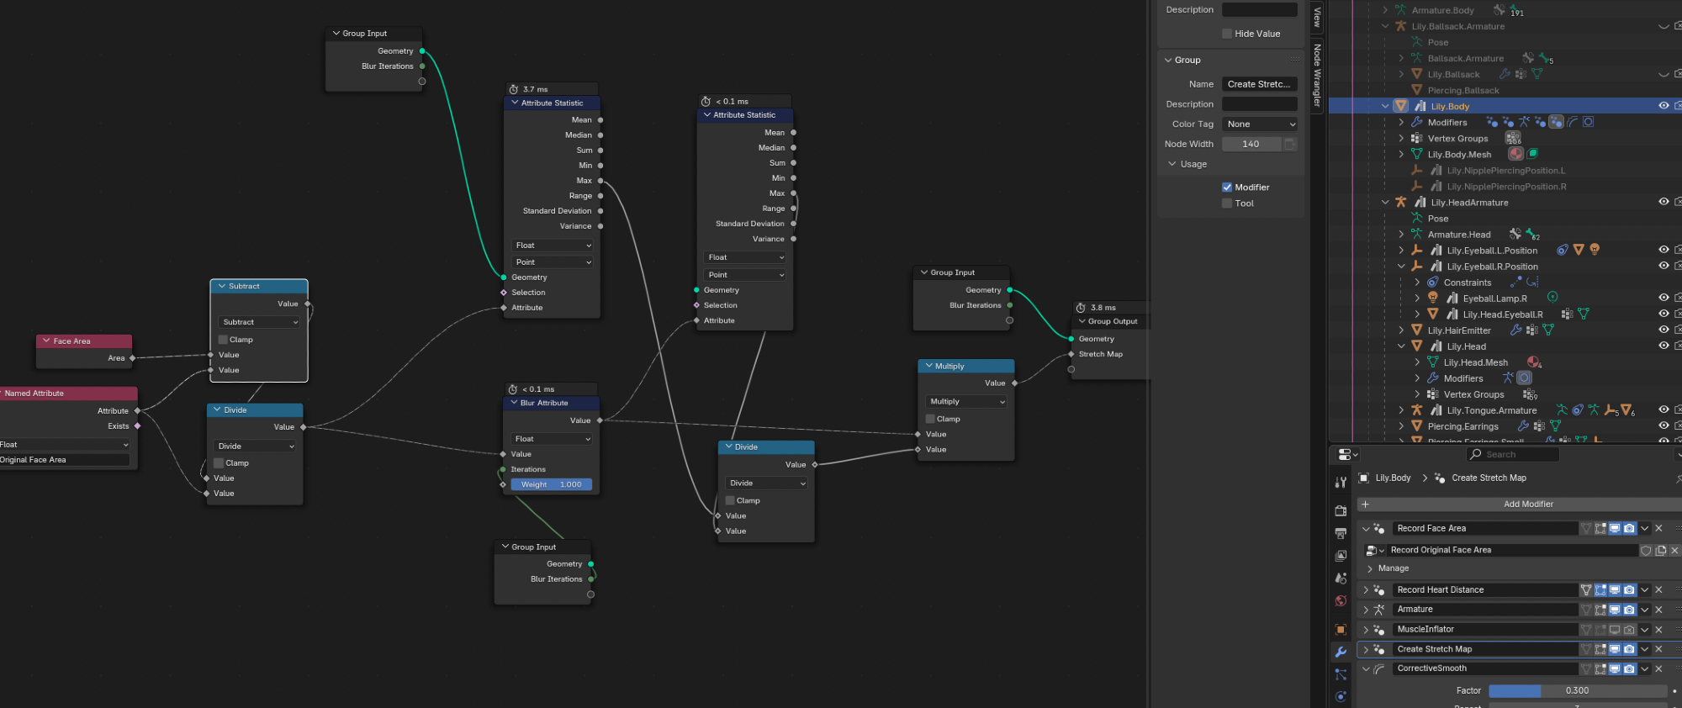The height and width of the screenshot is (708, 1682).
Task: Open the World properties tab (red globe)
Action: pyautogui.click(x=1341, y=601)
